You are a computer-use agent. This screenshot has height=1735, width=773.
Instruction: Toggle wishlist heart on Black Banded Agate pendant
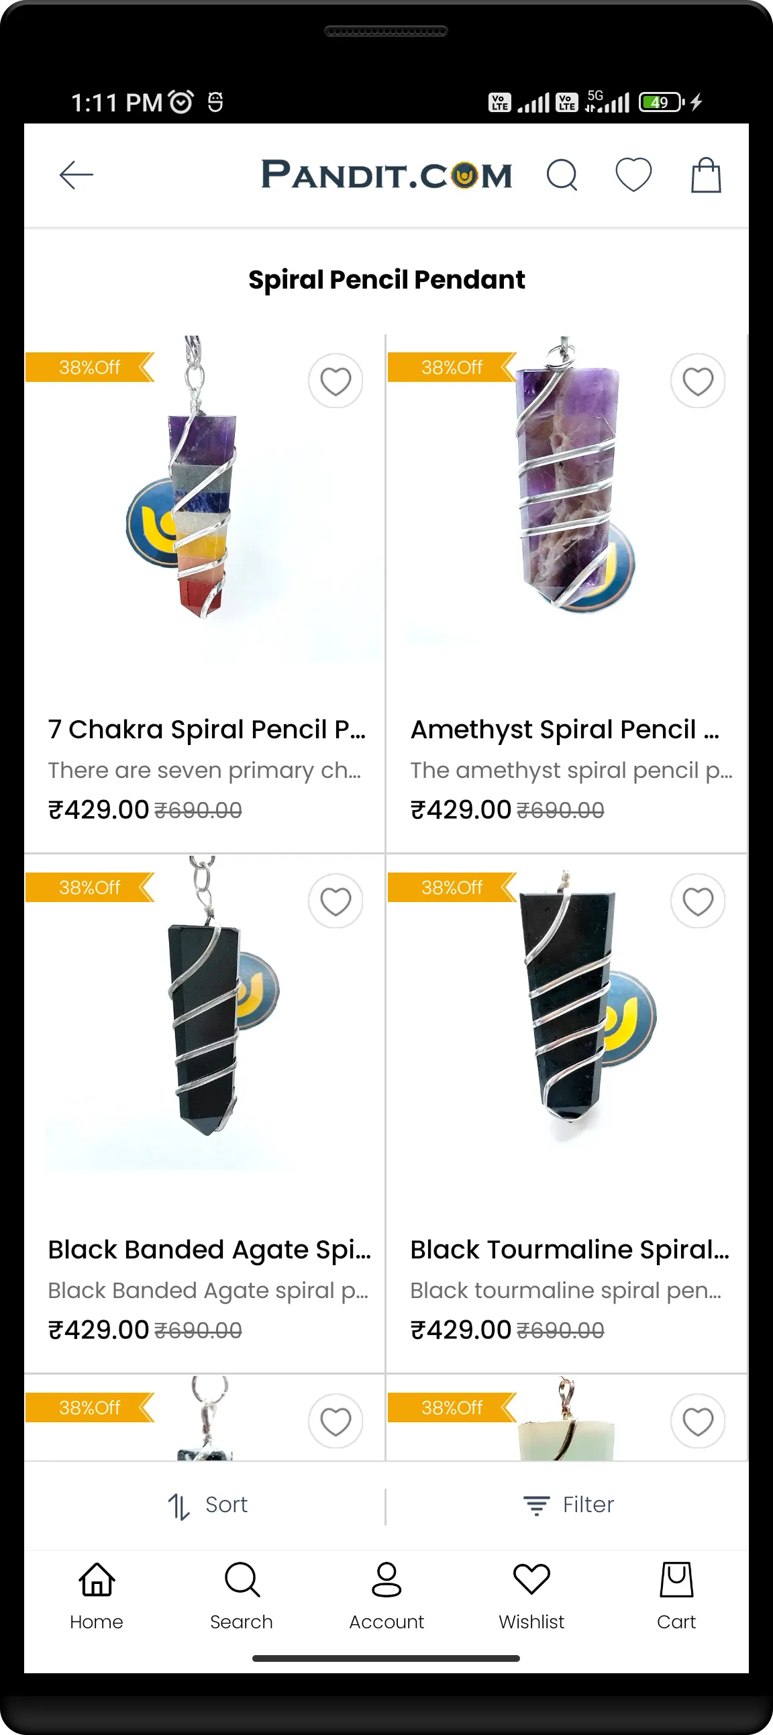336,901
